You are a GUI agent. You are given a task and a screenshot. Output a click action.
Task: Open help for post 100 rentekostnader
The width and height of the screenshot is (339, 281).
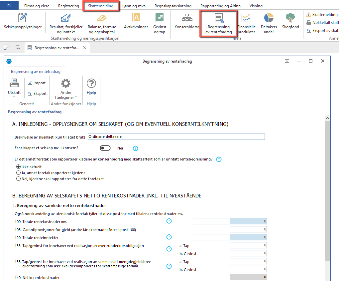[169, 221]
